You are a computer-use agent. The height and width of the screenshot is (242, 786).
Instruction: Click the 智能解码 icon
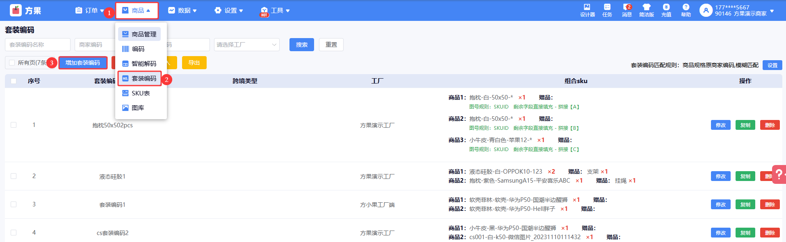125,63
